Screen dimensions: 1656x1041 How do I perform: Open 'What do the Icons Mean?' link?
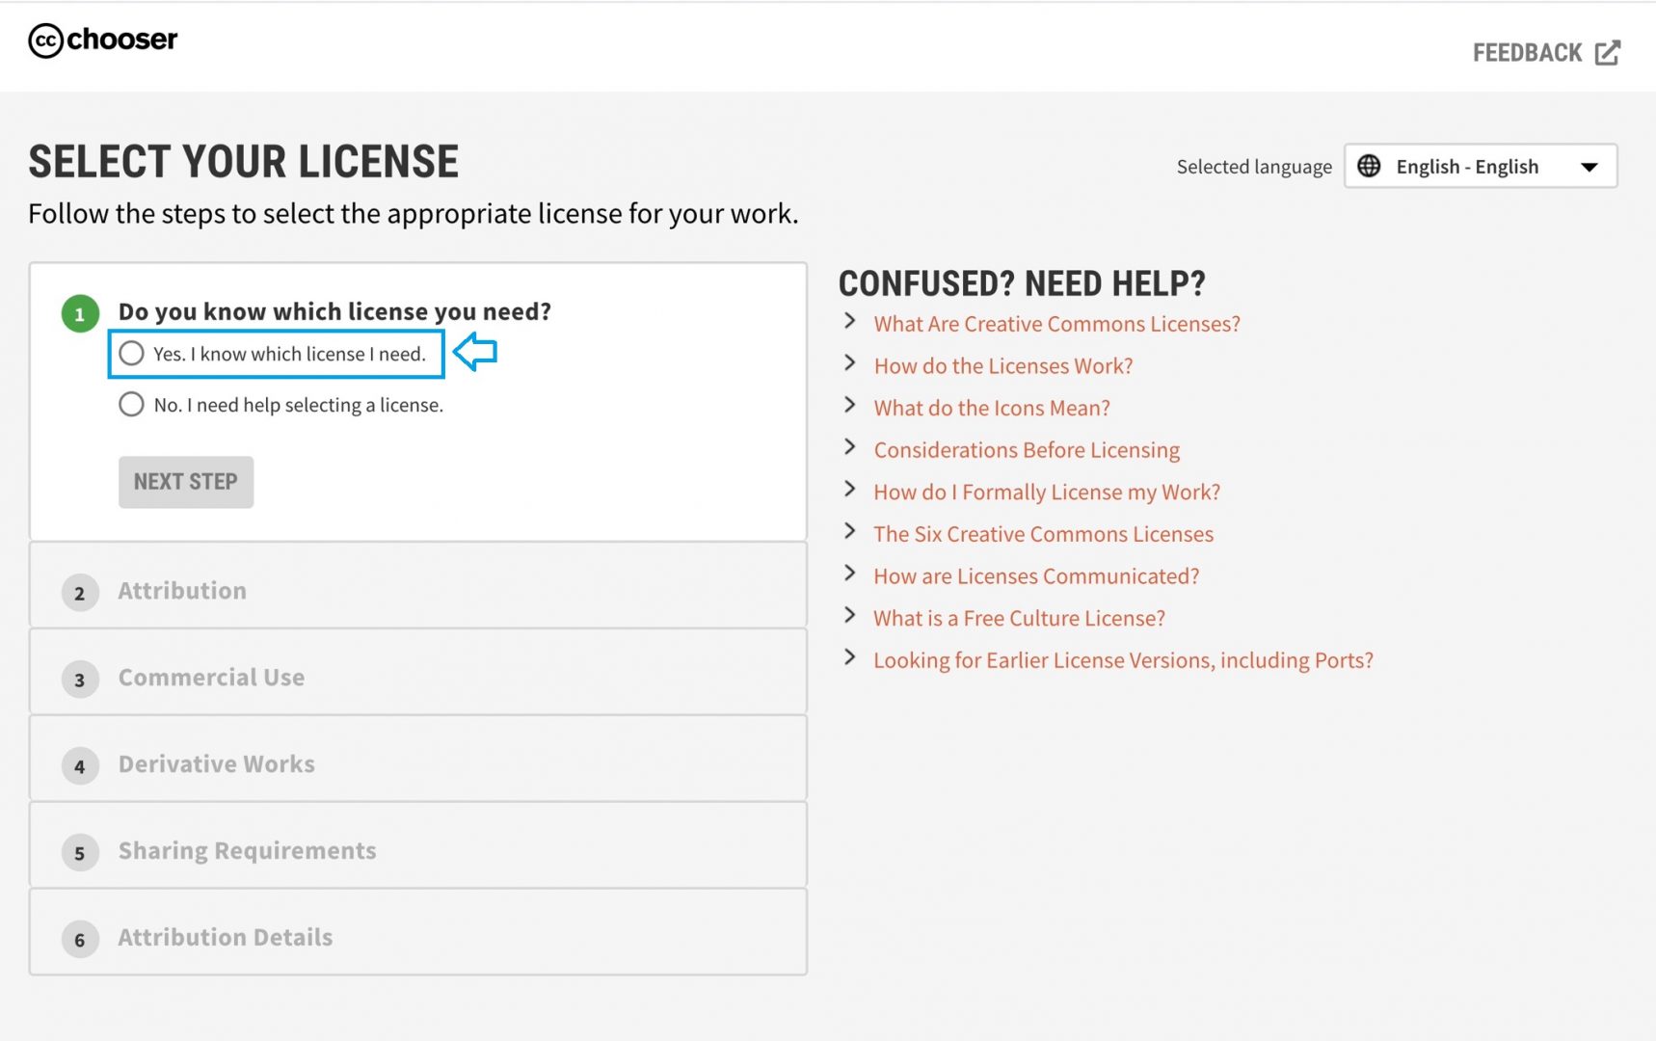click(x=991, y=408)
